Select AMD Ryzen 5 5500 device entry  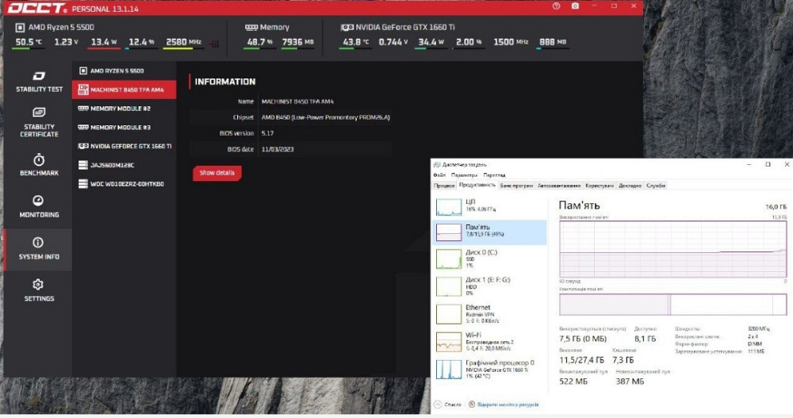(x=124, y=71)
